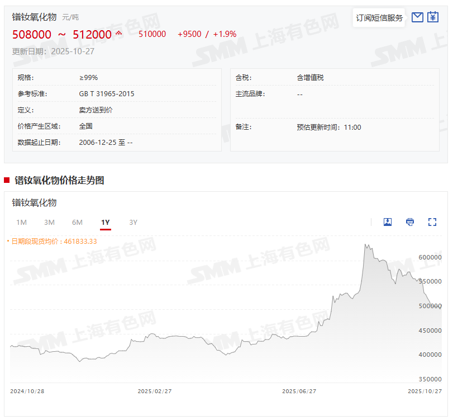The image size is (453, 420).
Task: Toggle the 日期段现货均价 average line legend
Action: (53, 241)
